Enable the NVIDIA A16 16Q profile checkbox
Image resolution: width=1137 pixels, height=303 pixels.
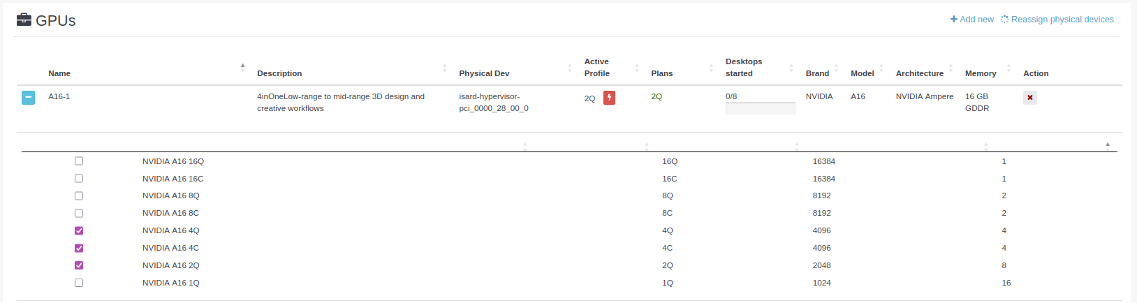click(79, 161)
